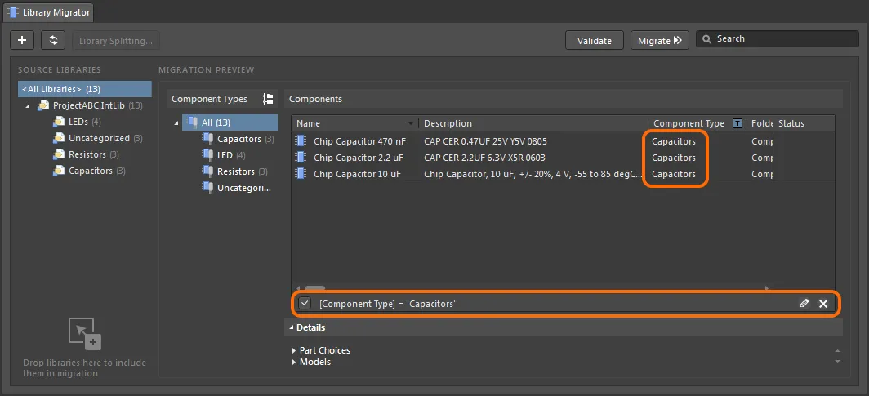Click the component types grouping icon

[x=267, y=99]
